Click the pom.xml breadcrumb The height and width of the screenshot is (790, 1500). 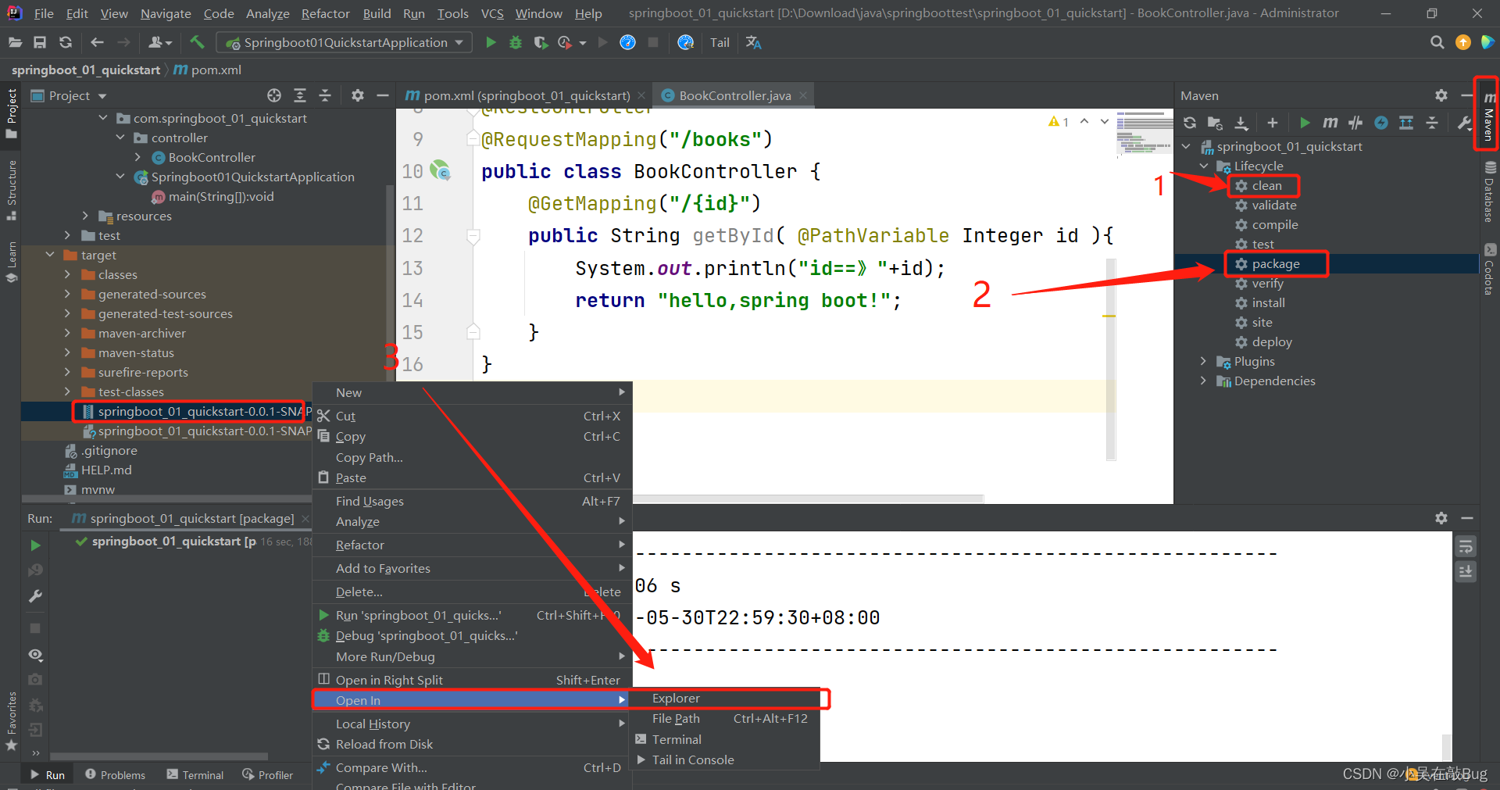[x=207, y=70]
